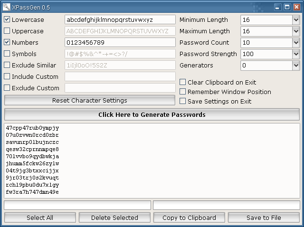Image resolution: width=304 pixels, height=227 pixels.
Task: Select password 47cpp47rub0ympjy in the list
Action: point(32,128)
